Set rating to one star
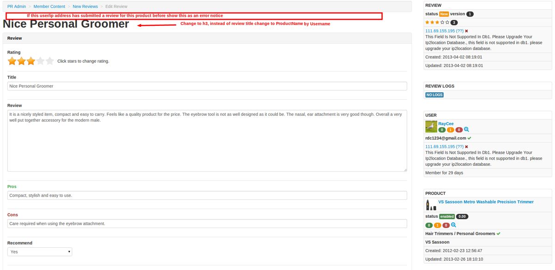Image resolution: width=555 pixels, height=270 pixels. point(12,61)
